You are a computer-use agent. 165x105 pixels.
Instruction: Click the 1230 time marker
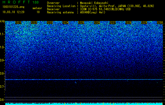coord(160,23)
